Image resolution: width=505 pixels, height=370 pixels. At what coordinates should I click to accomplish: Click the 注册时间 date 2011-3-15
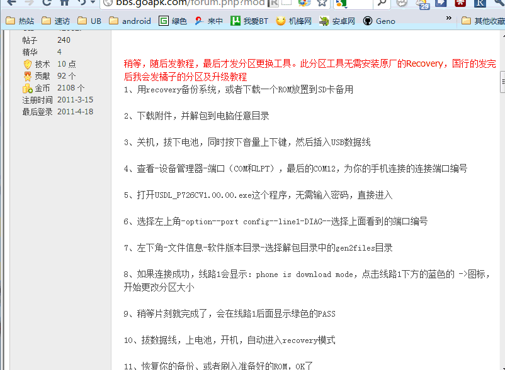click(75, 100)
